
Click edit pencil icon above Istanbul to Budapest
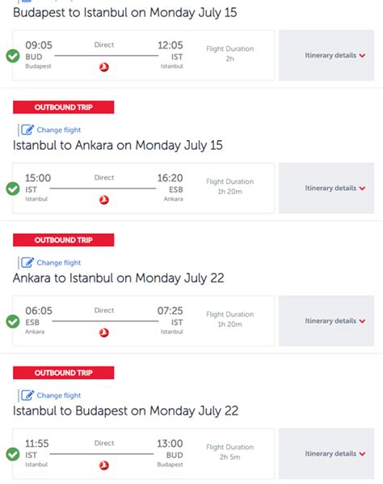27,396
